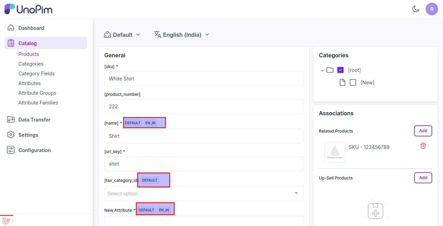Click the Configuration sliders icon
Screen dimensions: 443x226
coord(11,150)
